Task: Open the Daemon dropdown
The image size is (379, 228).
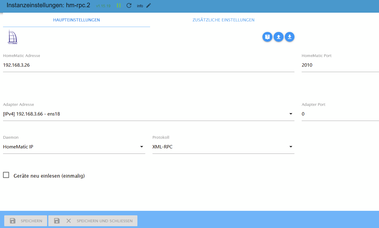Action: (74, 147)
